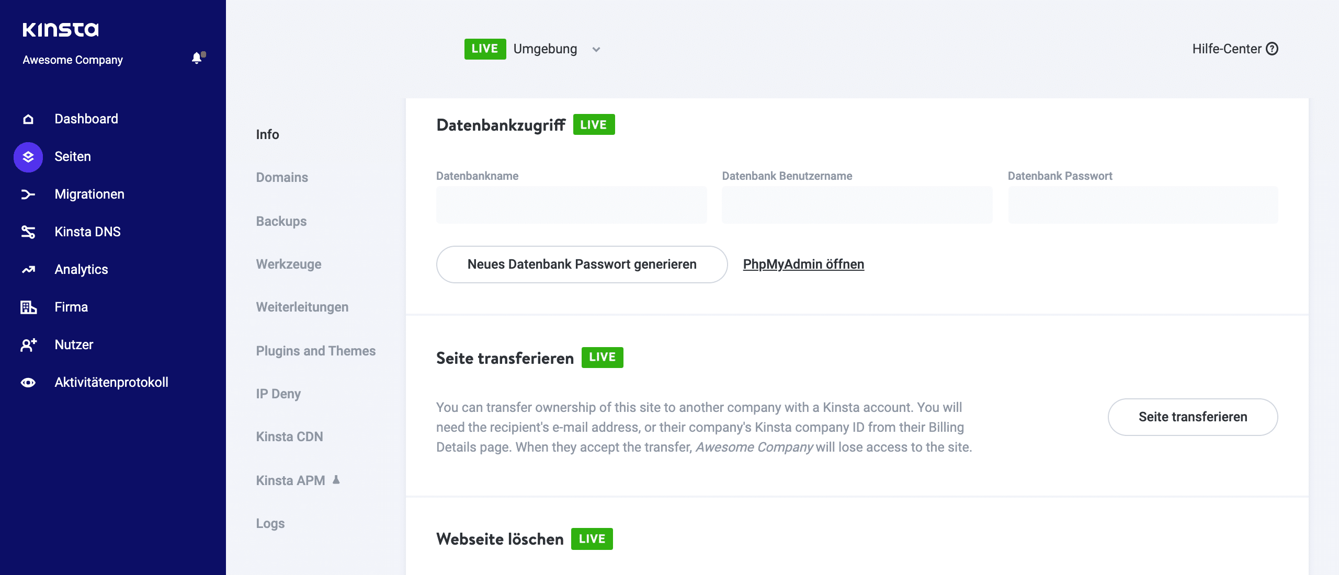The image size is (1339, 575).
Task: Select the Firma building icon
Action: (x=27, y=307)
